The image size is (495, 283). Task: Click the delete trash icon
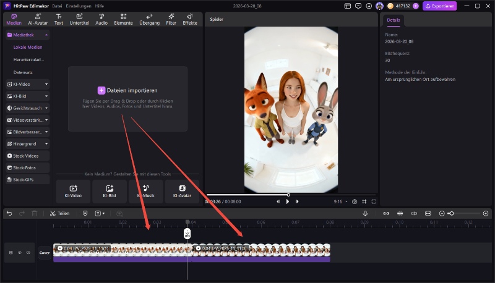click(x=35, y=213)
